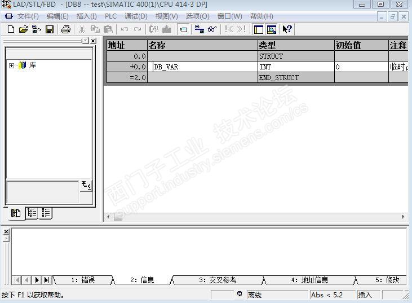
Task: Click the 地址 column header
Action: tap(127, 45)
